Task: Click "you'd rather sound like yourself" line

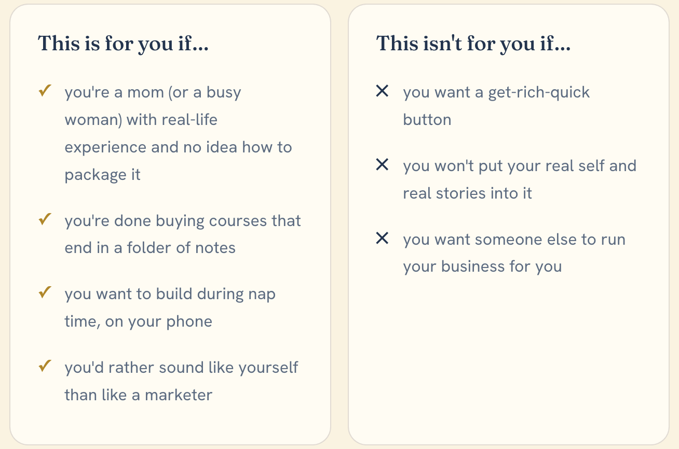Action: click(x=182, y=368)
